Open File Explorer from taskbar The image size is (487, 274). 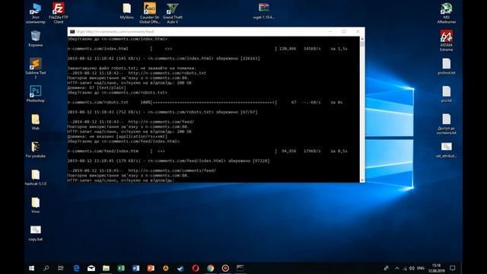coord(106,268)
